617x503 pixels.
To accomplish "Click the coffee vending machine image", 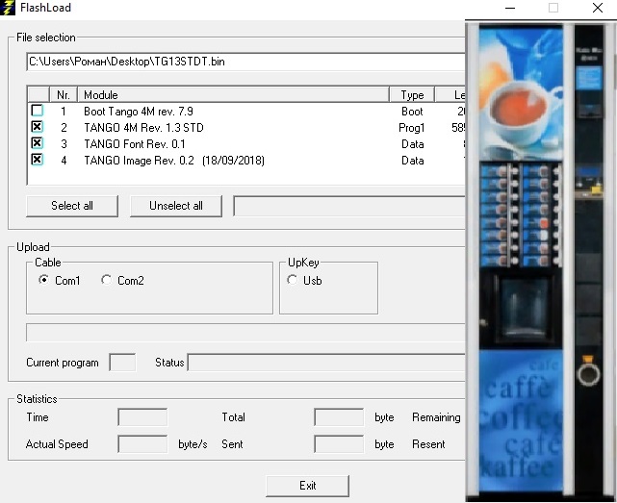I will pyautogui.click(x=541, y=262).
